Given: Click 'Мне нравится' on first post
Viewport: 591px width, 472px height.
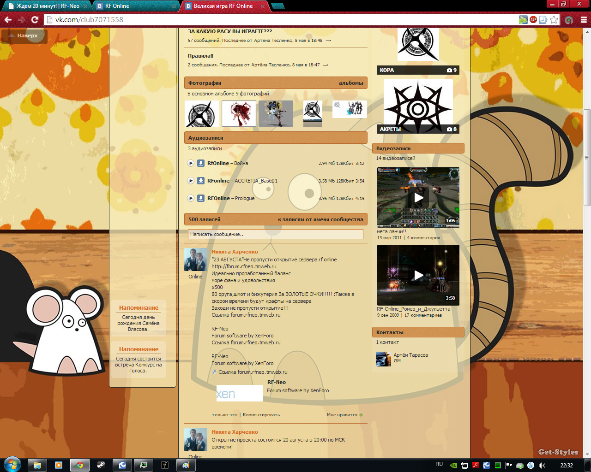Looking at the screenshot, I should click(344, 415).
